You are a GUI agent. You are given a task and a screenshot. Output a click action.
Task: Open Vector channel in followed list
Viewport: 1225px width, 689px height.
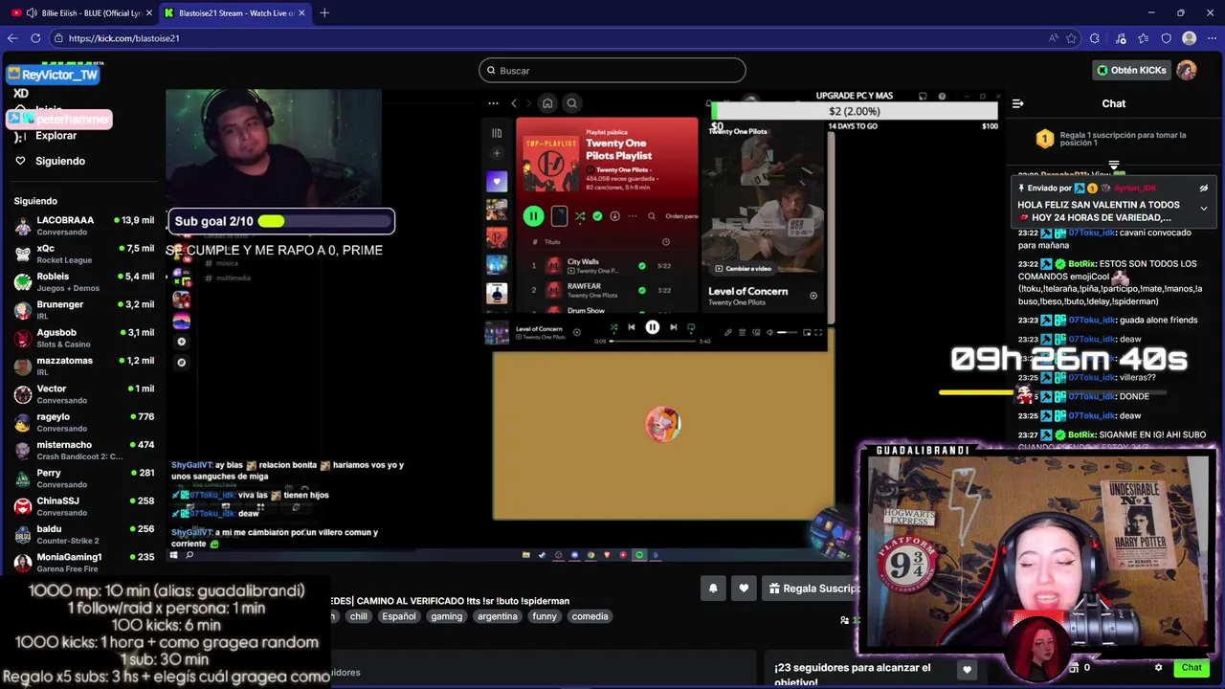point(84,394)
